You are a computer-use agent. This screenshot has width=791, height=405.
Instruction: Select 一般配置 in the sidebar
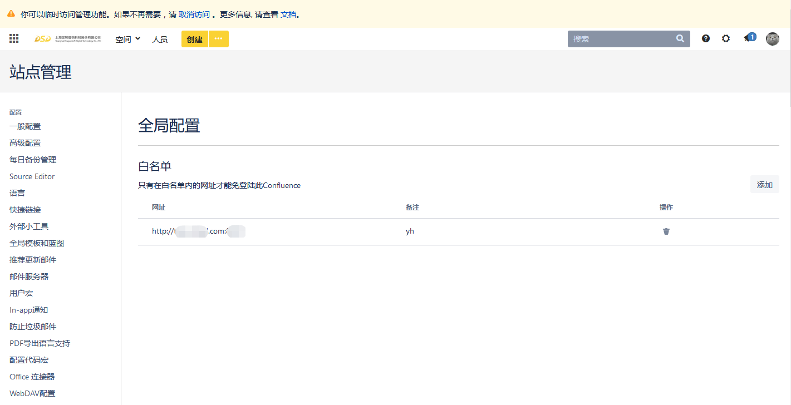coord(25,126)
